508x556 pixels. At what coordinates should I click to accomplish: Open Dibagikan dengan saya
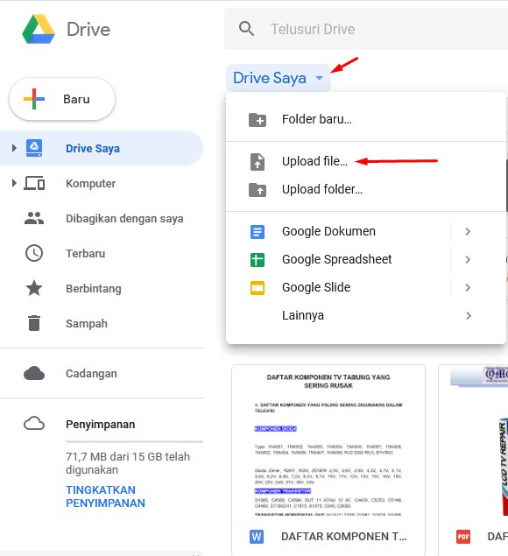click(124, 218)
